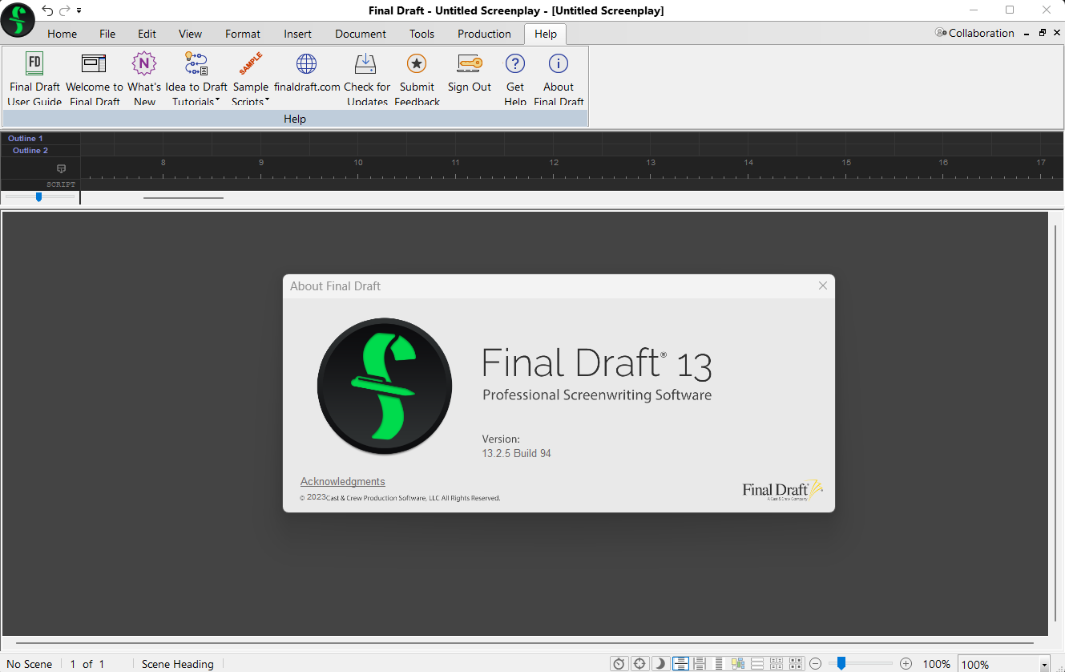
Task: Click the bottom horizontal scrollbar
Action: click(x=525, y=643)
